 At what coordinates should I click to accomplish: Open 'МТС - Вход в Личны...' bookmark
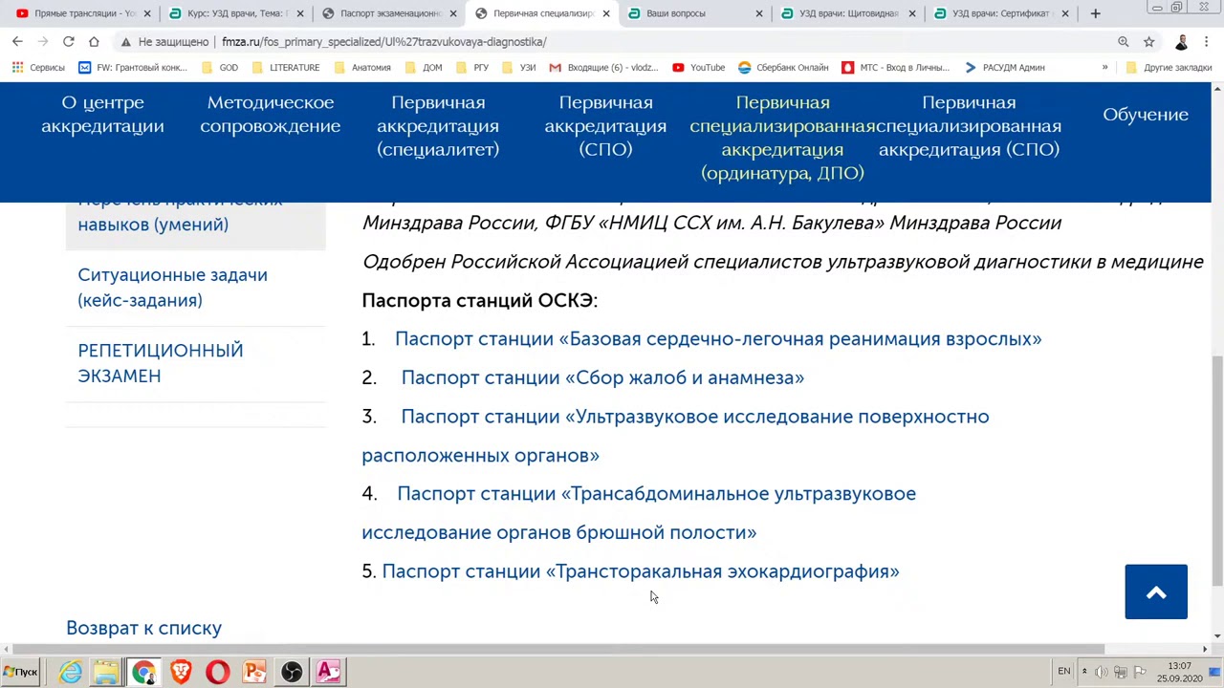[896, 67]
